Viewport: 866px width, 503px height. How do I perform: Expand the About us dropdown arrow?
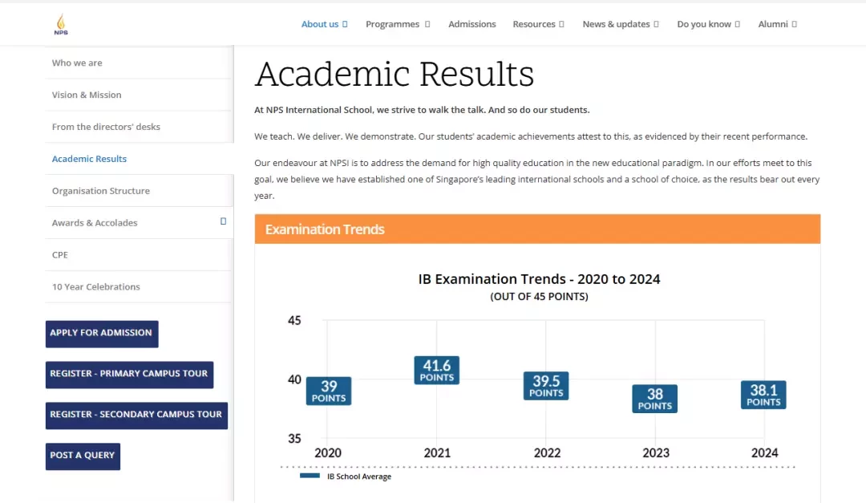pyautogui.click(x=345, y=24)
